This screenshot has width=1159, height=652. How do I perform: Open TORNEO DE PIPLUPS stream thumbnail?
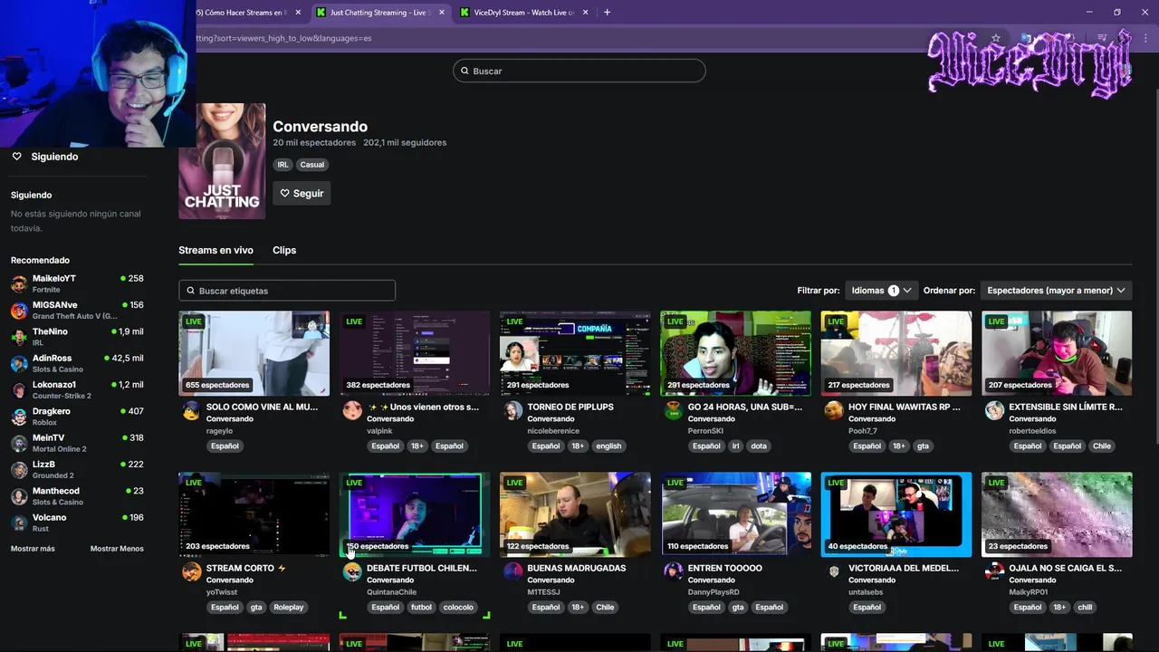point(575,353)
